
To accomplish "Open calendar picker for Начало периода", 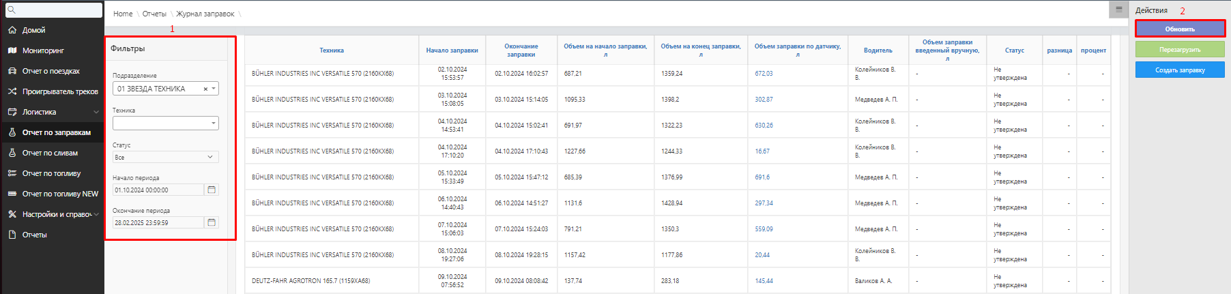I will click(x=212, y=190).
